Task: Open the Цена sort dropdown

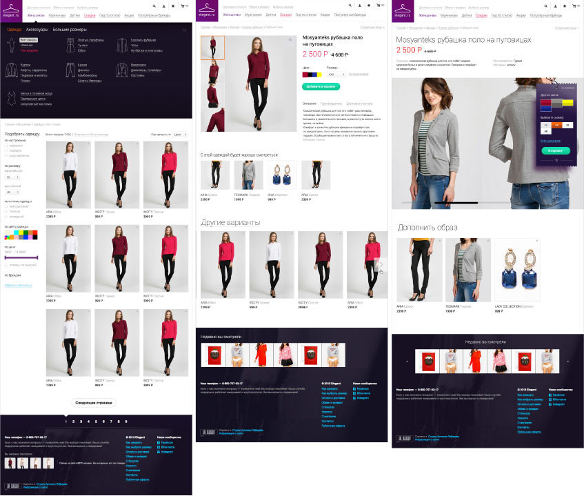Action: coord(179,134)
